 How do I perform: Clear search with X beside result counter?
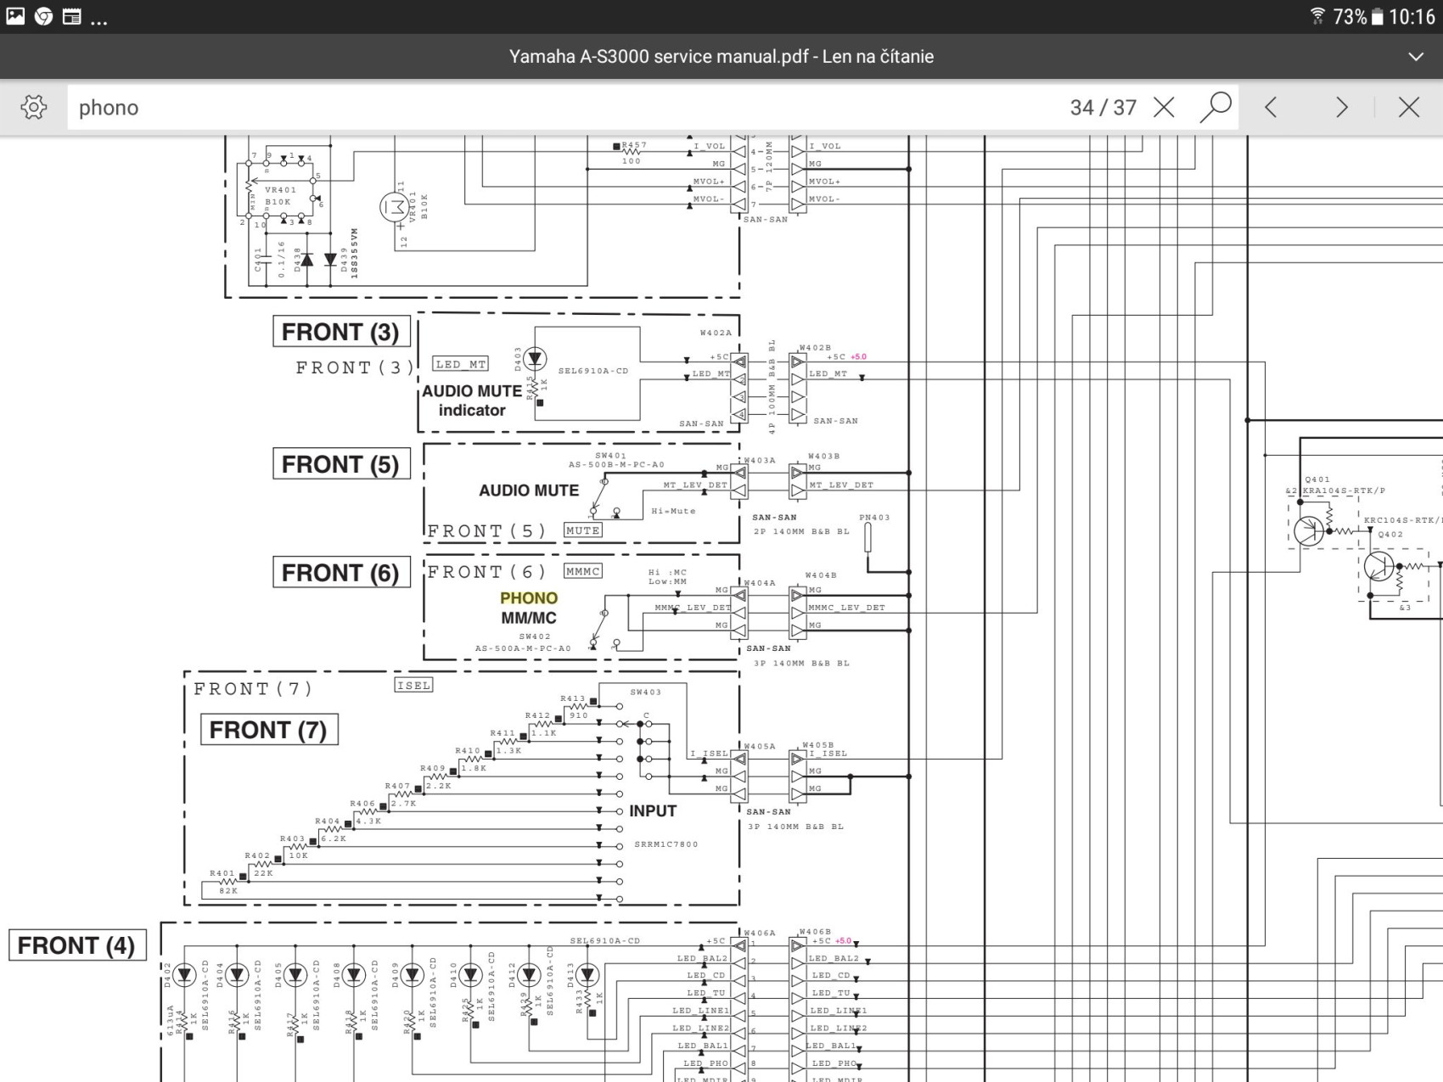[x=1164, y=107]
